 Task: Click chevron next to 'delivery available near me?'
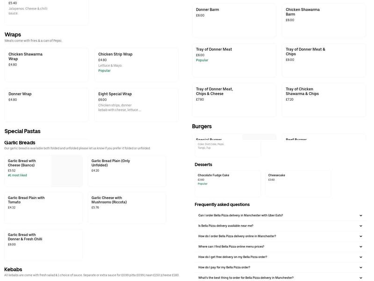[360, 226]
